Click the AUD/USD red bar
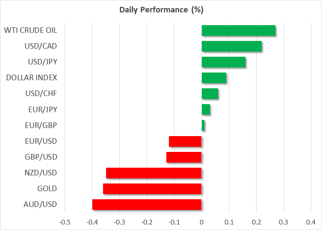 147,204
